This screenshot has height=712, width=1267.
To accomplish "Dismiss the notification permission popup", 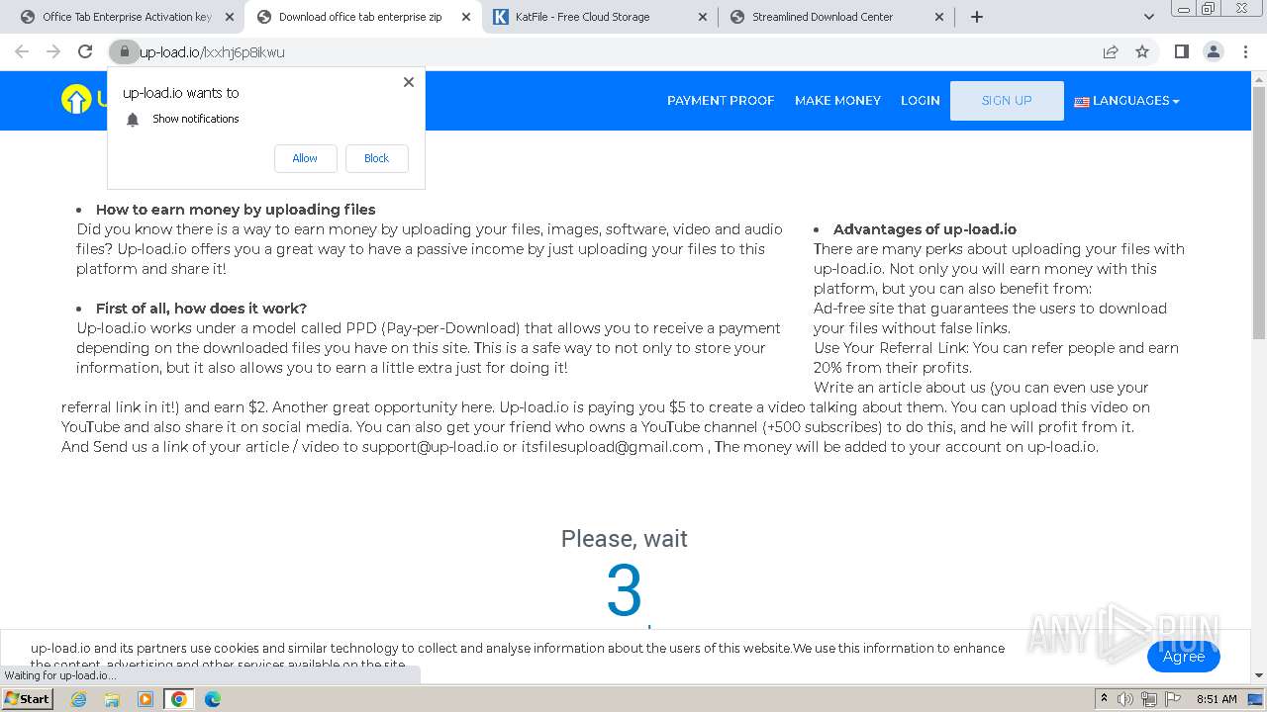I will [x=409, y=82].
